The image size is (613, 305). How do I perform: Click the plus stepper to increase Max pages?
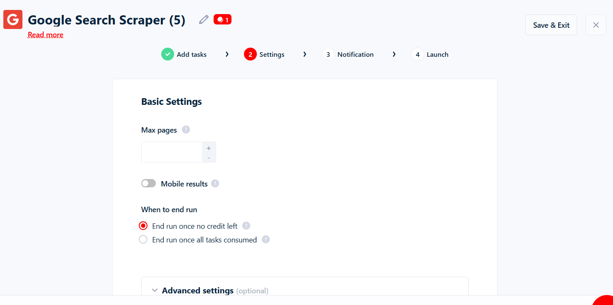coord(209,148)
